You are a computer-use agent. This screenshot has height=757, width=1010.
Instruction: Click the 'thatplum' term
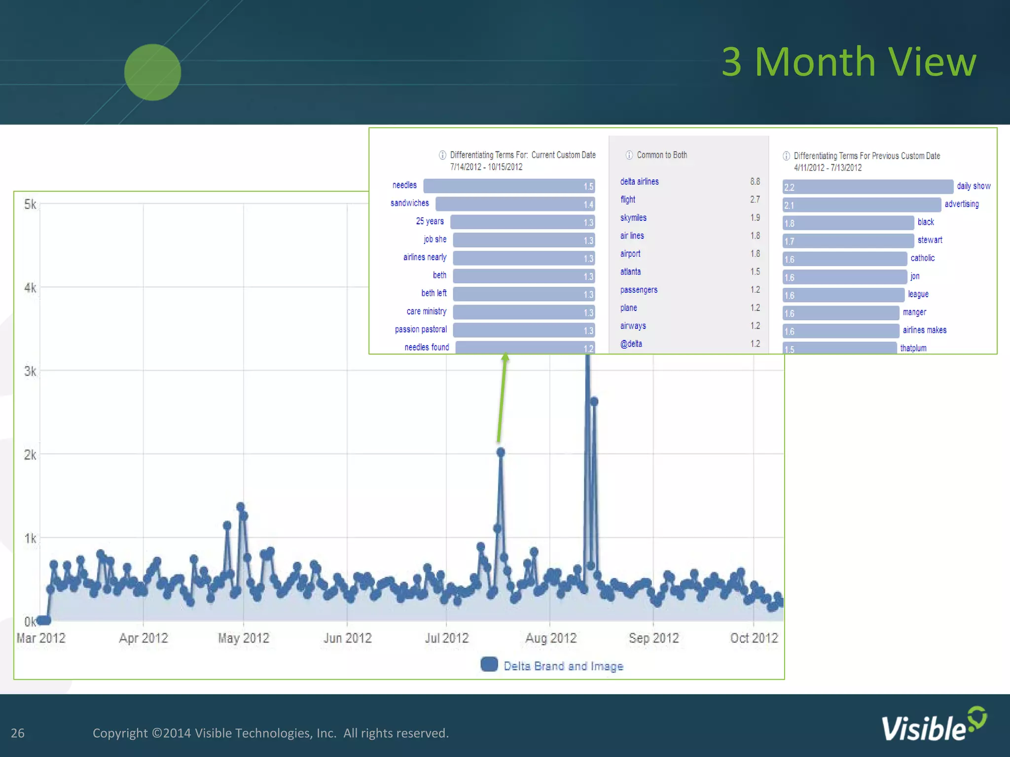tap(913, 348)
